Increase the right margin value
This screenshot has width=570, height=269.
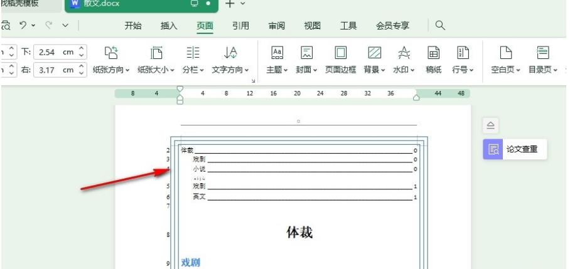point(82,66)
